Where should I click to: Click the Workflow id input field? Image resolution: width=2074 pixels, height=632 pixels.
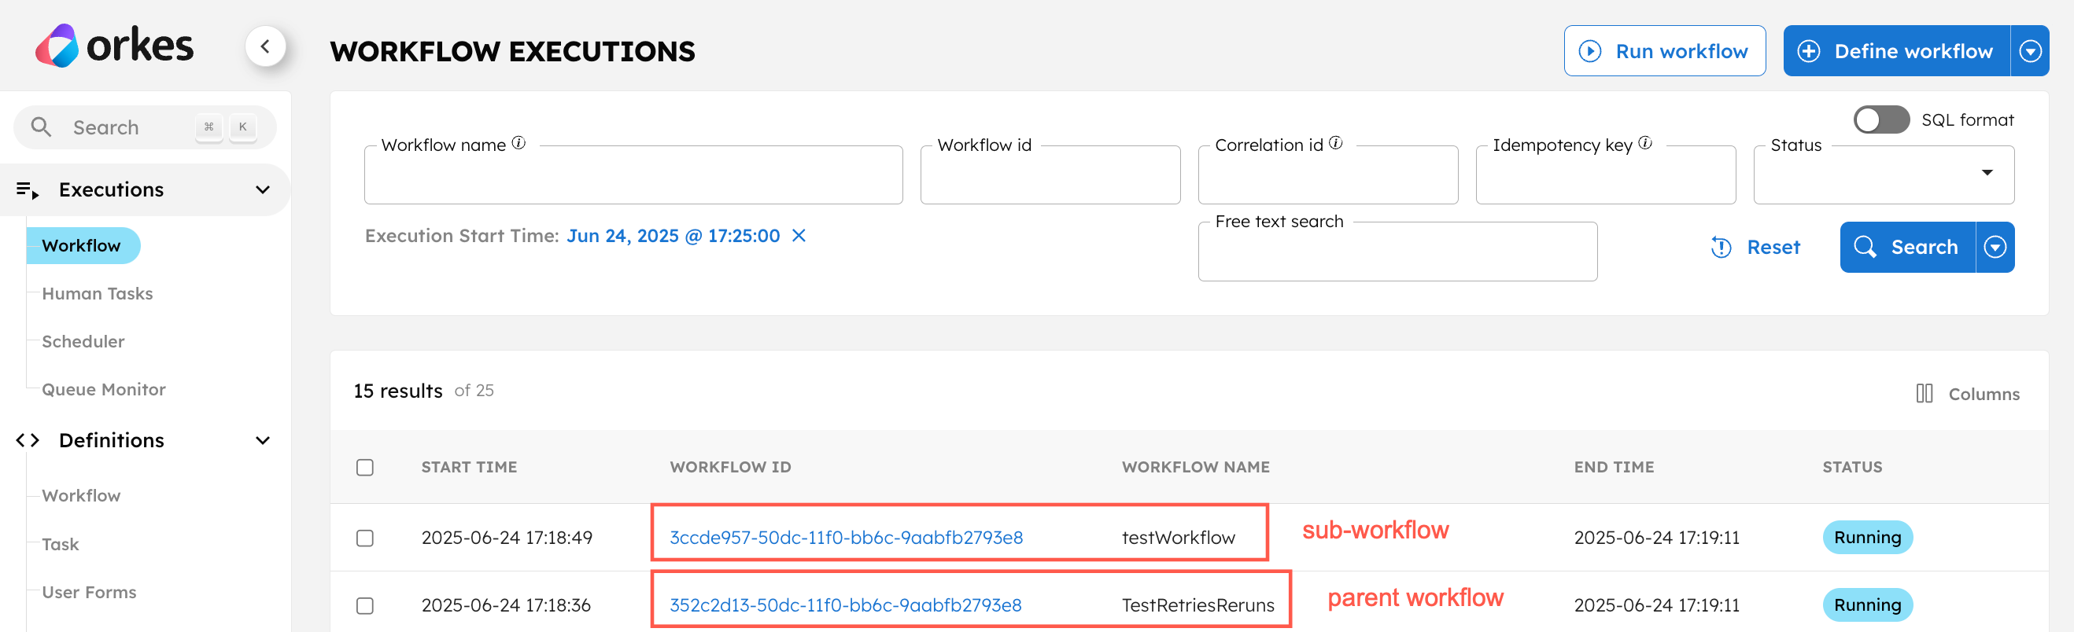[x=1050, y=175]
